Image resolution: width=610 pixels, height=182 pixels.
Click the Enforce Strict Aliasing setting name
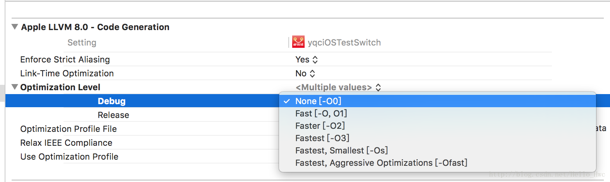65,60
